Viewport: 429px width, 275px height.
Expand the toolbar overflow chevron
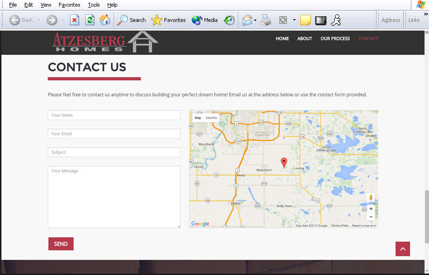(426, 14)
